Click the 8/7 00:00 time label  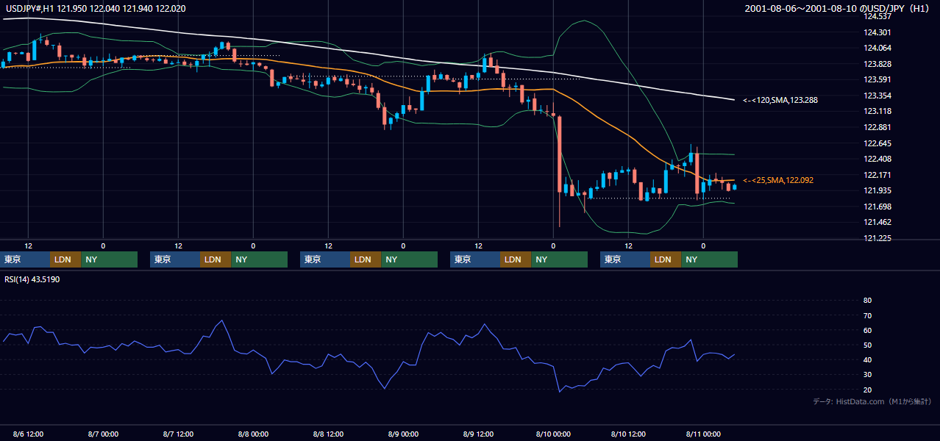coord(103,434)
